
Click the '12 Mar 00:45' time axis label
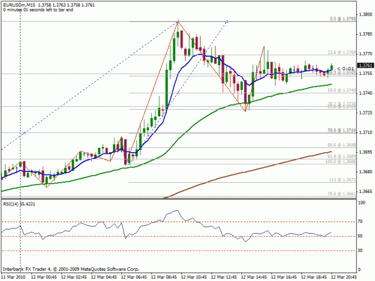point(44,277)
